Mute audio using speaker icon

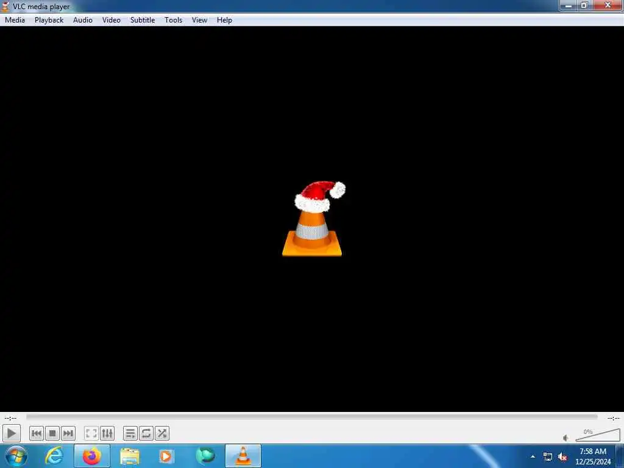tap(565, 438)
